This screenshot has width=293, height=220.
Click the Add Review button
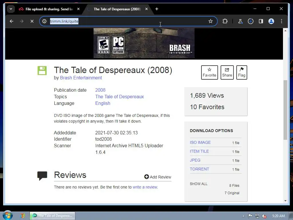(158, 177)
